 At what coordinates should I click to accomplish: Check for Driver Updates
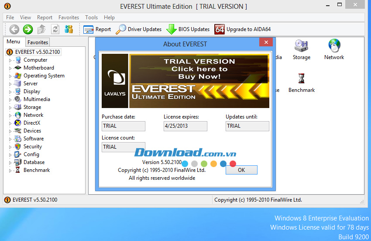tap(139, 29)
